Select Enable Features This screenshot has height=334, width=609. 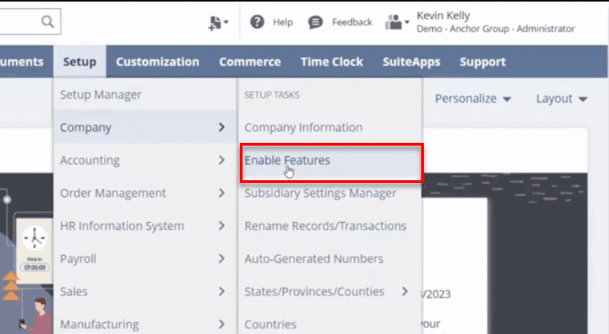tap(287, 160)
